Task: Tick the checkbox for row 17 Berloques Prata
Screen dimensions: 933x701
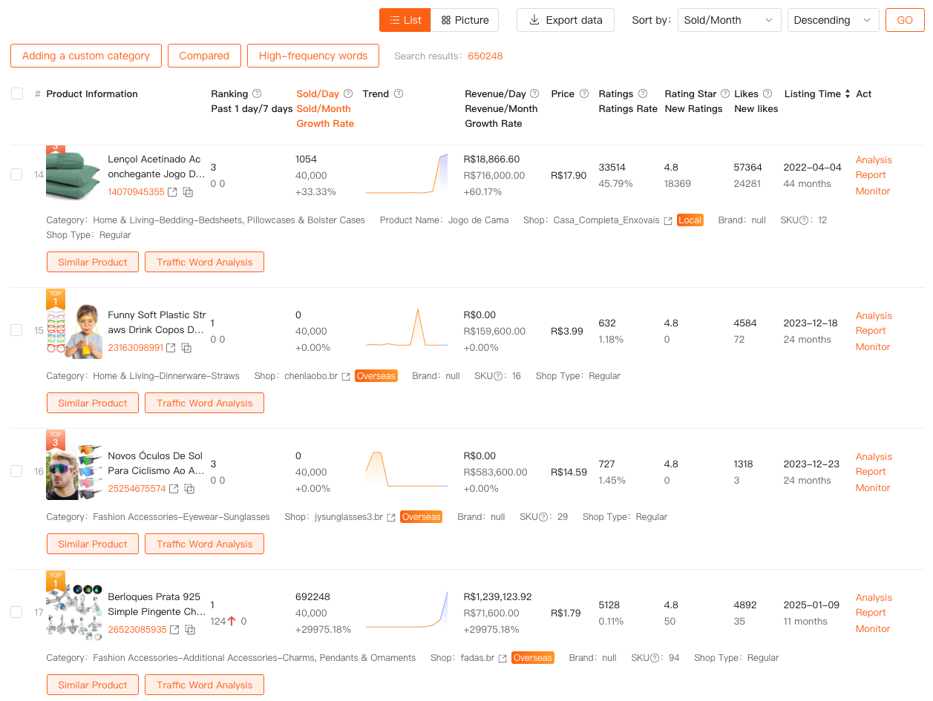Action: [16, 612]
